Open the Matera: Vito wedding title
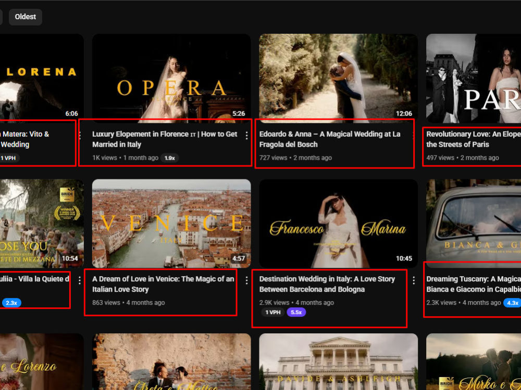This screenshot has height=390, width=521. point(24,139)
